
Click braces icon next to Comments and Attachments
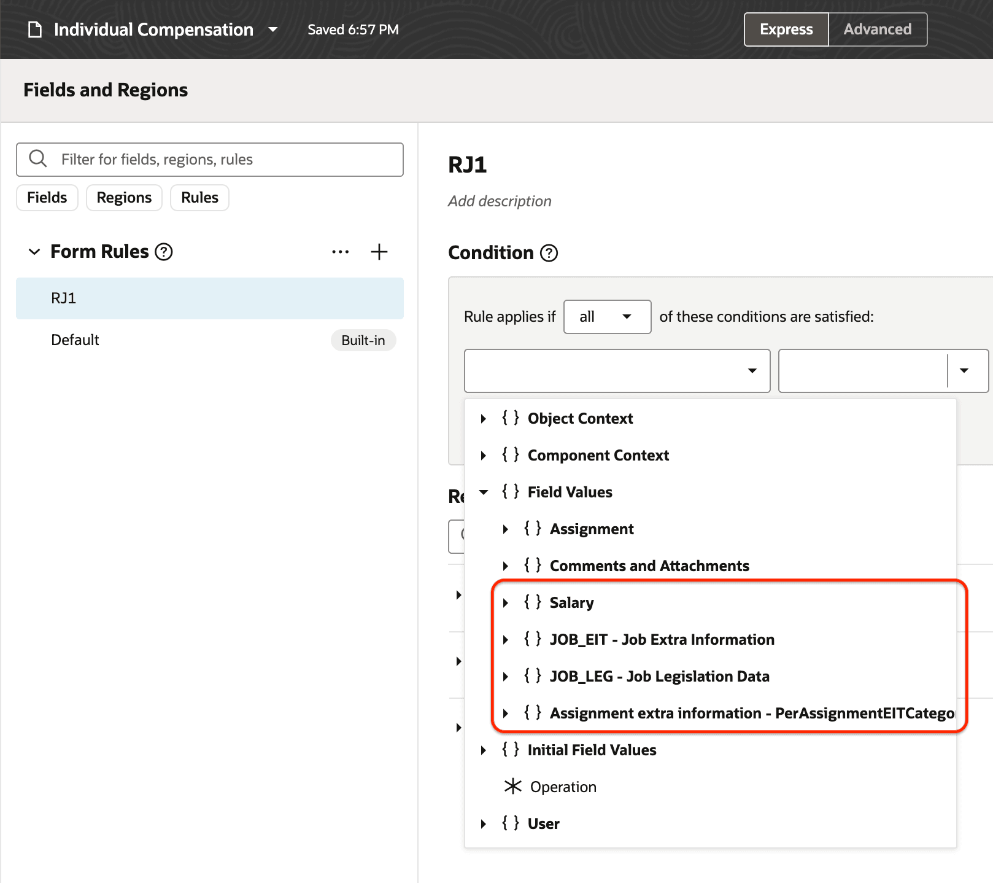[533, 566]
